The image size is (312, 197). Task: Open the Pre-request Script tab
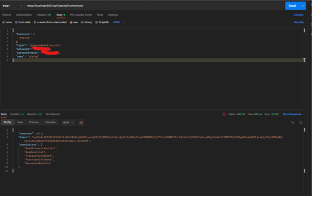(81, 15)
